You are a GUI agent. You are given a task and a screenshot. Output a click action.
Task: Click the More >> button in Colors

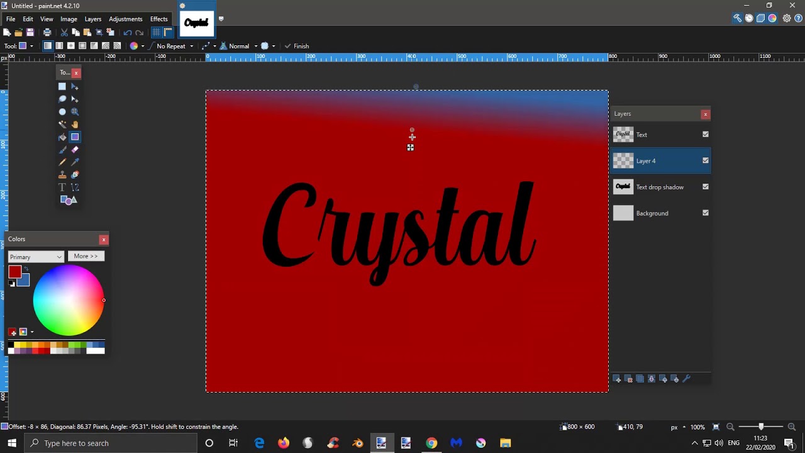point(86,256)
